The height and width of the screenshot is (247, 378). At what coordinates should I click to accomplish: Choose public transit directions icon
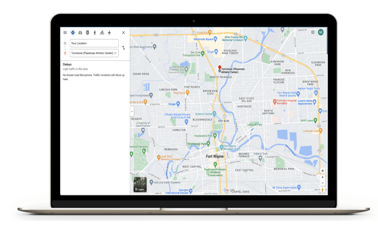[x=87, y=32]
